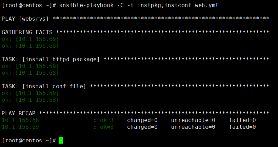Click the PLAY [websrvs] header line
Image resolution: width=278 pixels, height=147 pixels.
pos(25,19)
